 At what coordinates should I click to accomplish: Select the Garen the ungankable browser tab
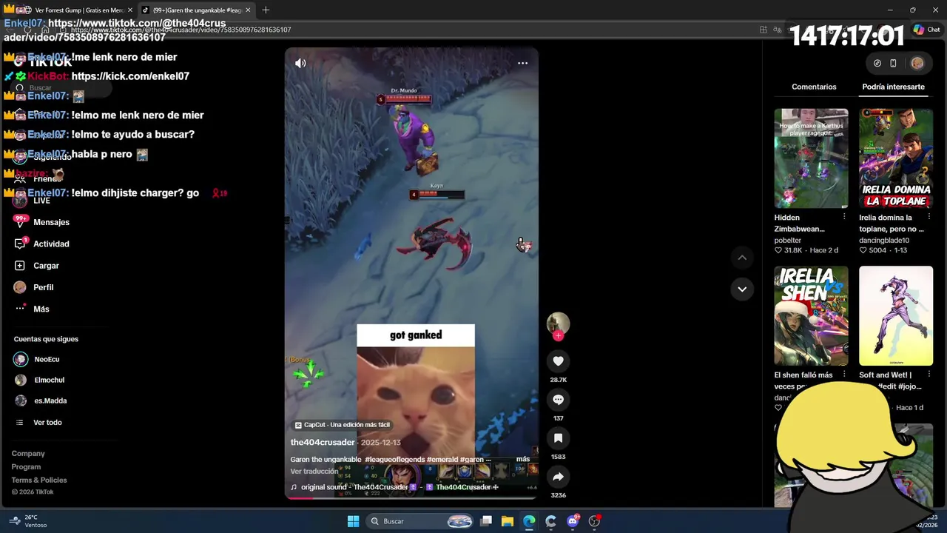[197, 10]
